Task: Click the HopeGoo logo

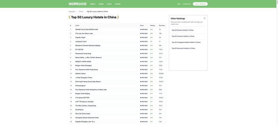Action: (x=77, y=4)
